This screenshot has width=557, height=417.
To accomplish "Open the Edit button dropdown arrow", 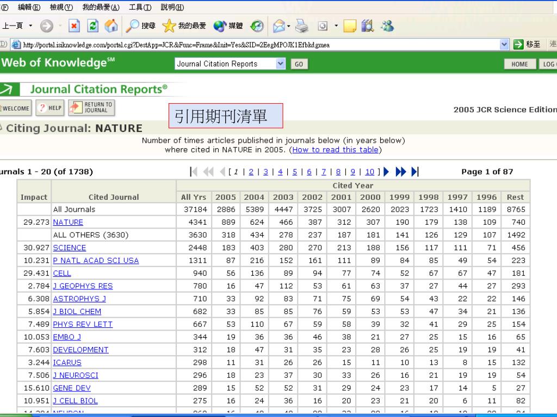I will pyautogui.click(x=336, y=26).
